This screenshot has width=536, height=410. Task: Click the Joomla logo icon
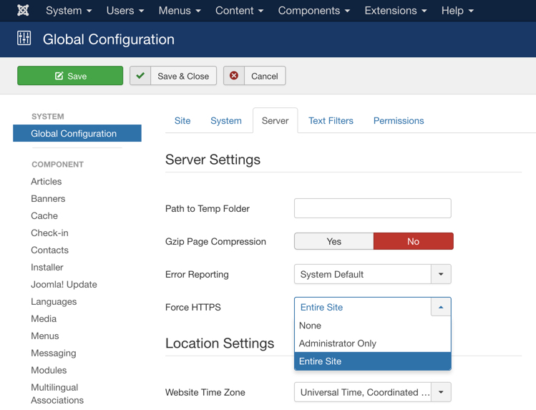(23, 10)
